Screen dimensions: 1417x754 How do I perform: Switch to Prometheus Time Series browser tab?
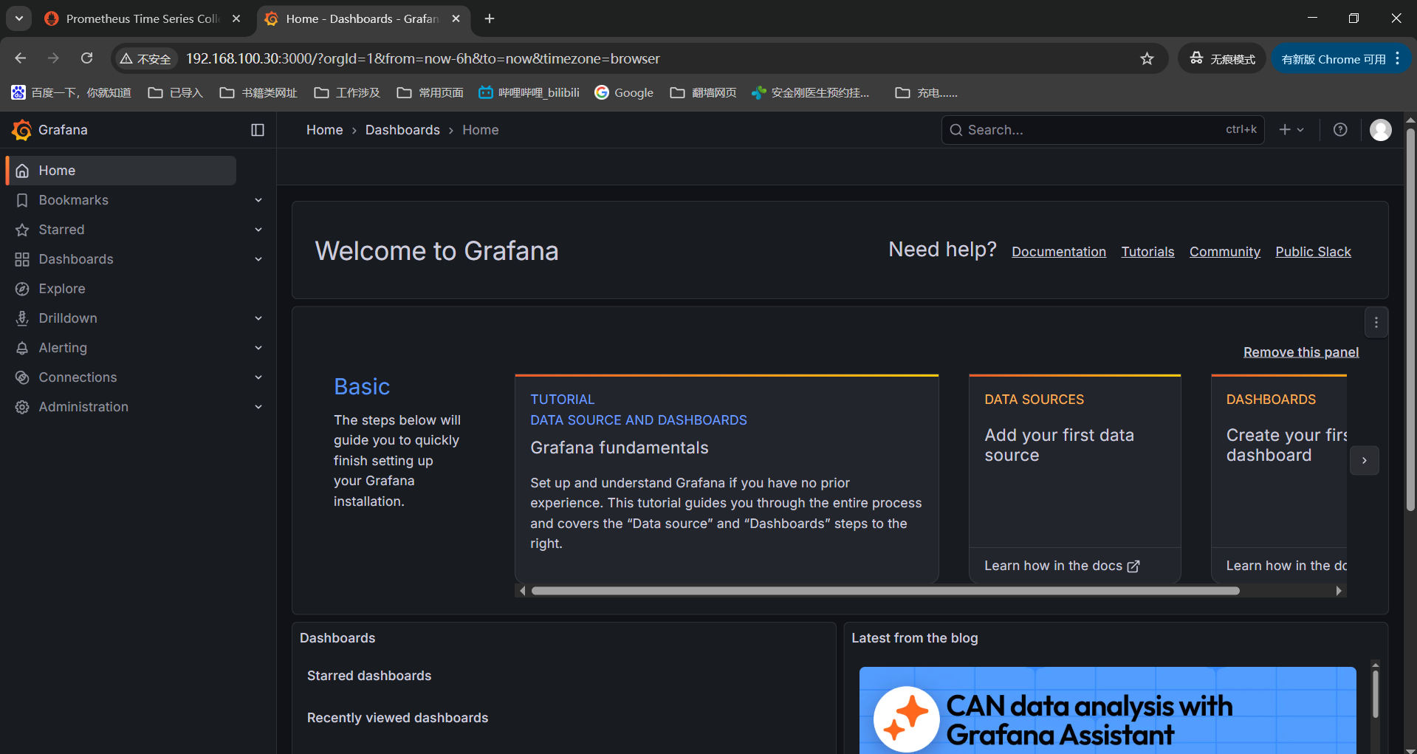coord(143,18)
